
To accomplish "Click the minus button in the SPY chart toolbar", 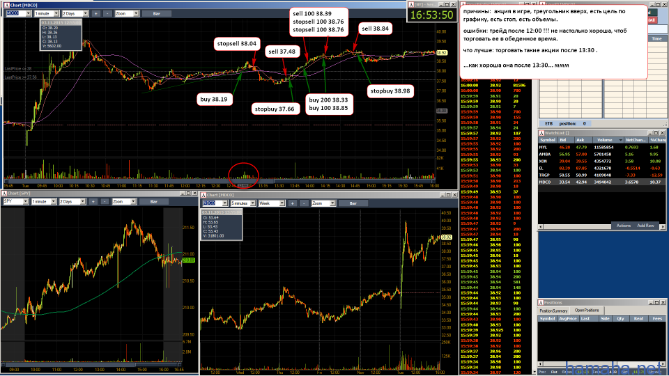I will (105, 202).
